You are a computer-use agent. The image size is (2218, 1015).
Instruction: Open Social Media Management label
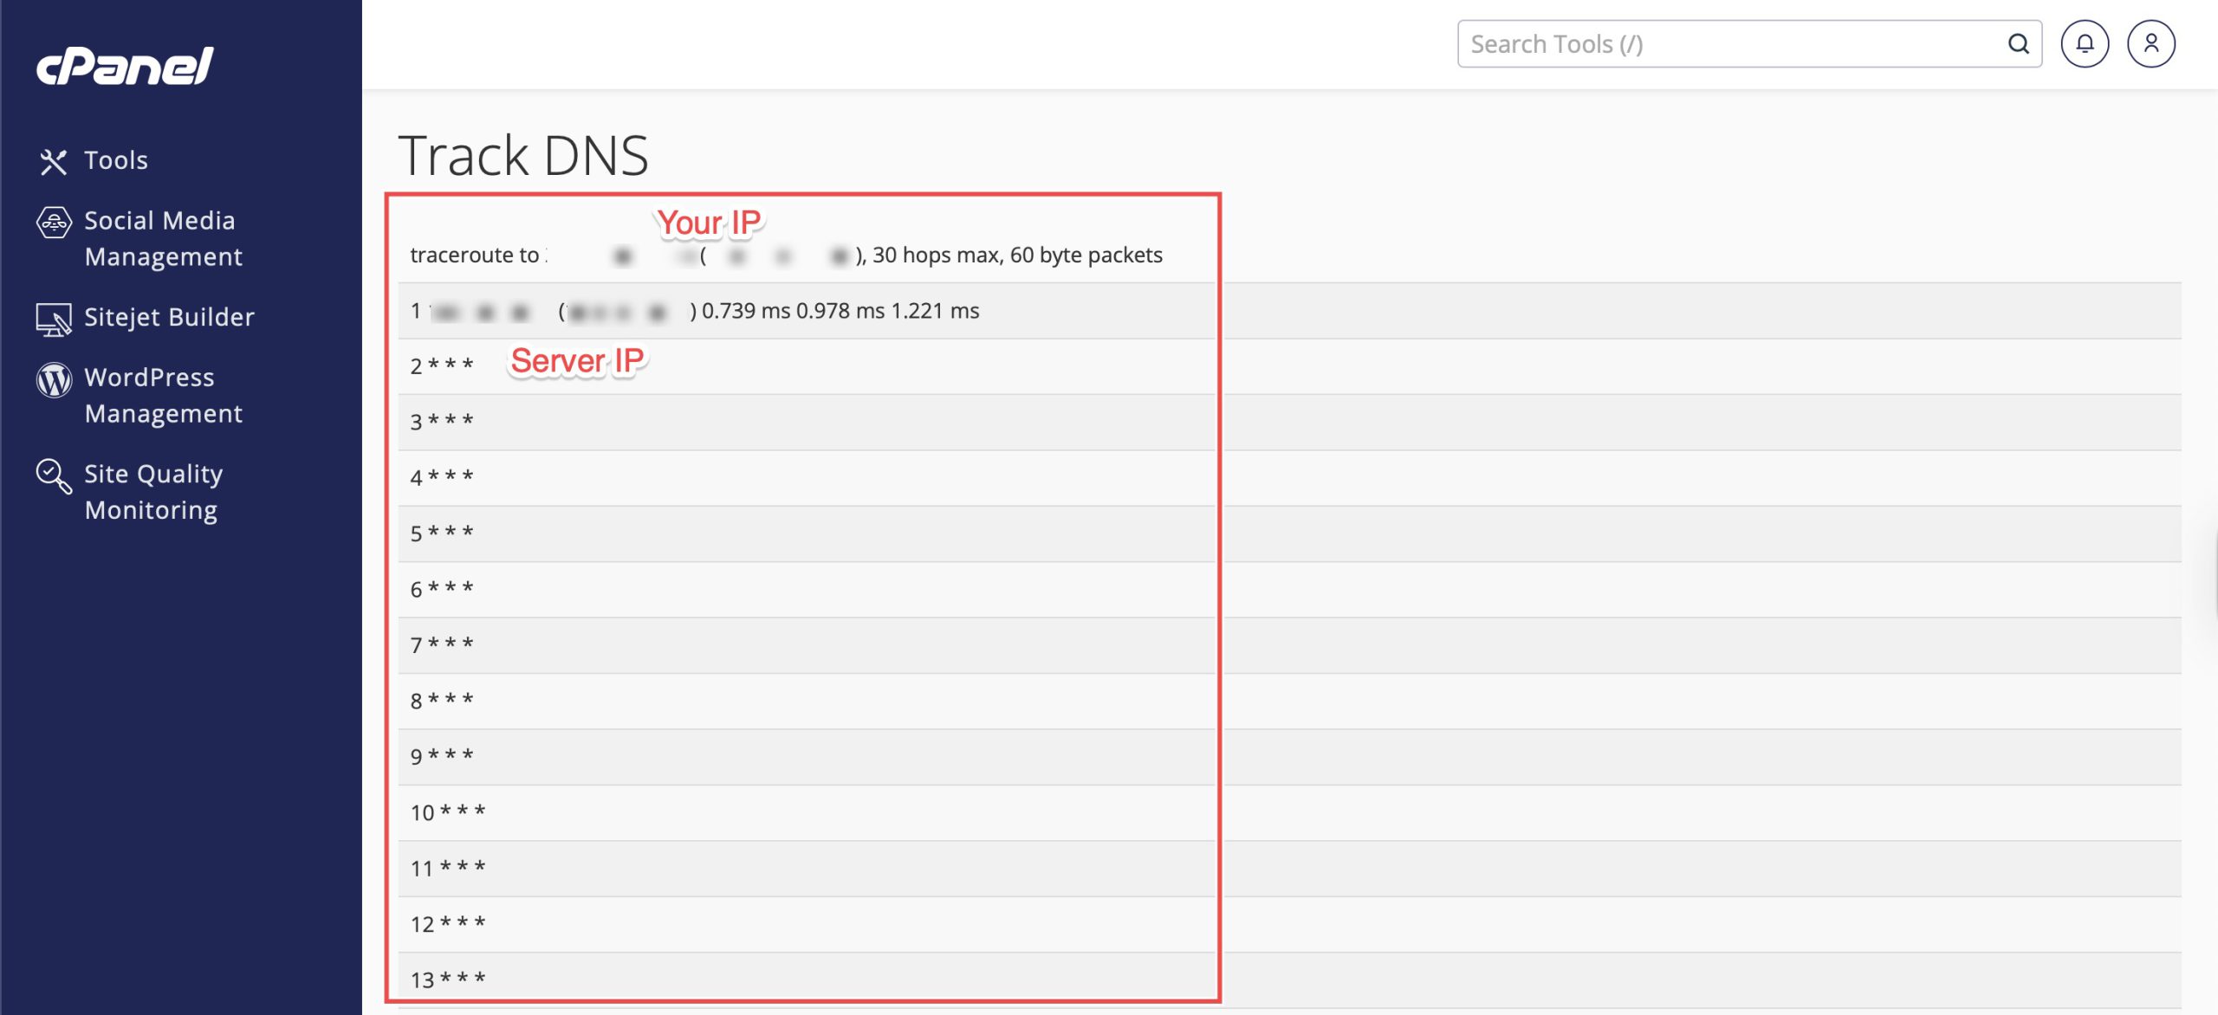tap(162, 238)
